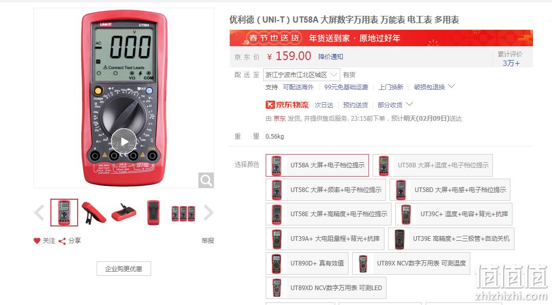Expand the logistics options chevron after 部分收货
Screen dimensions: 552x305
click(x=409, y=104)
